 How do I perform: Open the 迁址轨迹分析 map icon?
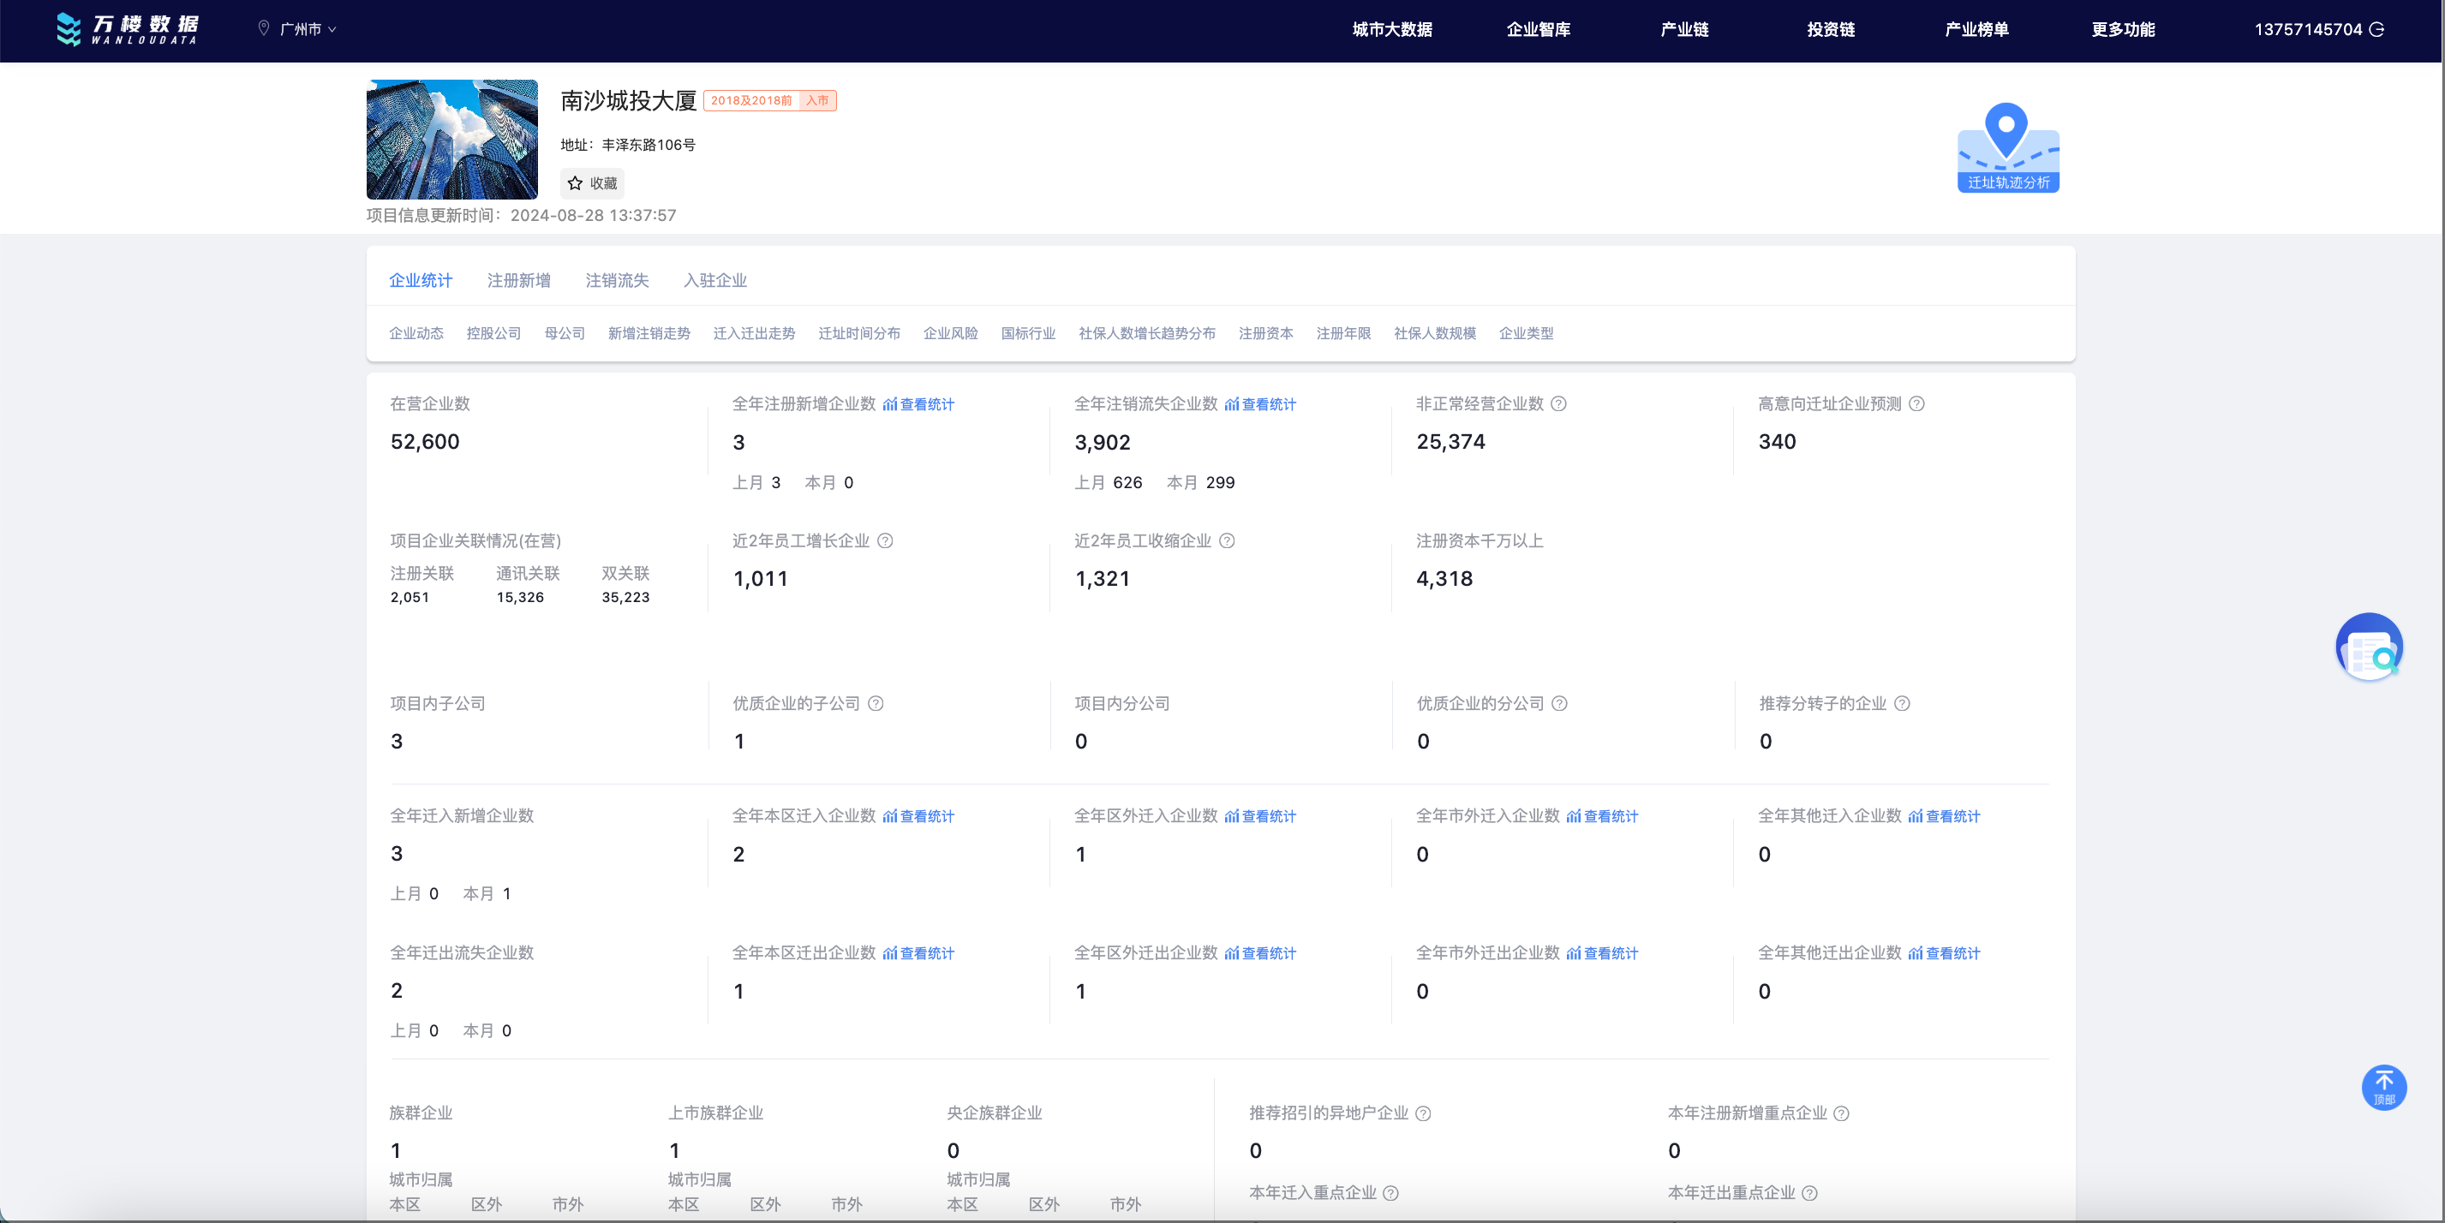click(2007, 148)
